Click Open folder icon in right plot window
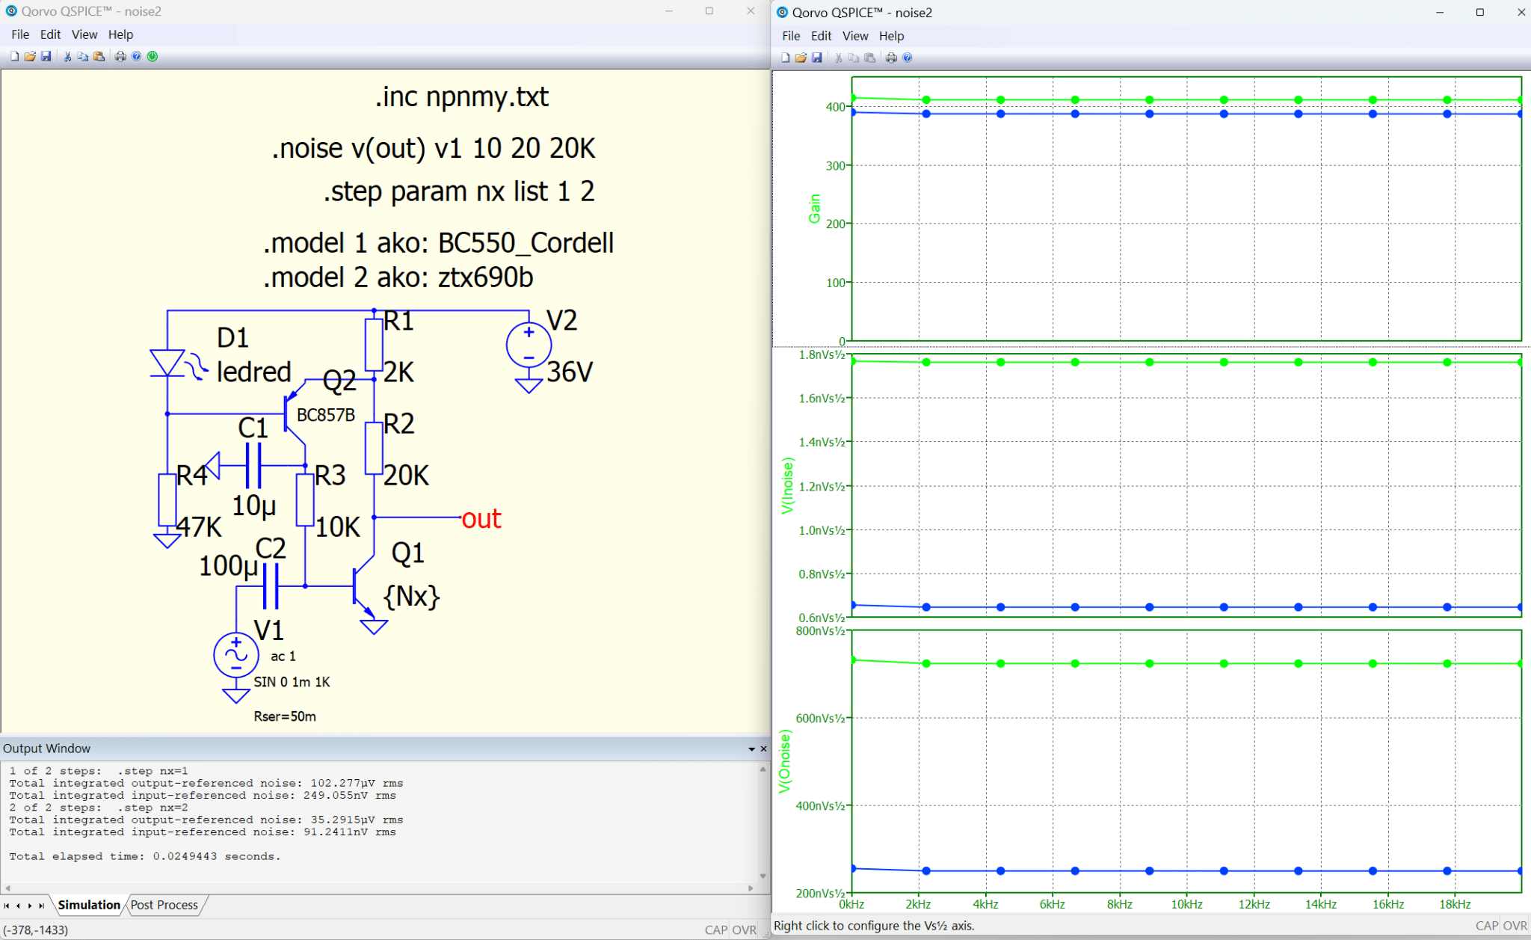 [801, 58]
